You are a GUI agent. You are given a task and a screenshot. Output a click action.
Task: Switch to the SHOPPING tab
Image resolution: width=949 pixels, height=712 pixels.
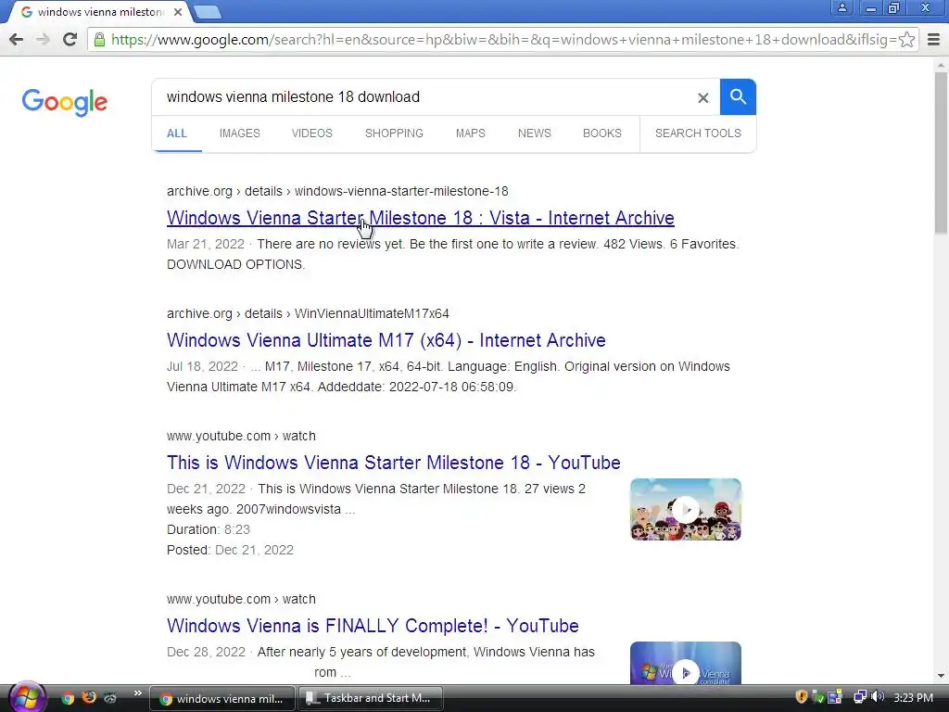394,133
